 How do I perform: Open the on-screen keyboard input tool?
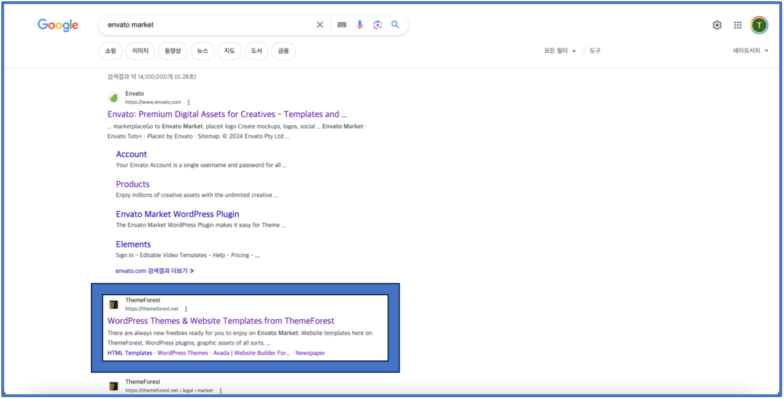342,25
